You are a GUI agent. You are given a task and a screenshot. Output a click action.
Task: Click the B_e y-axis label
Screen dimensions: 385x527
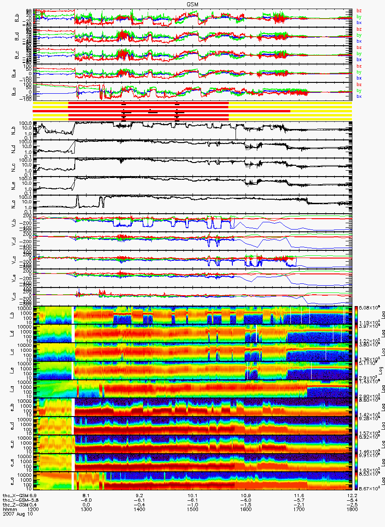(x=14, y=73)
